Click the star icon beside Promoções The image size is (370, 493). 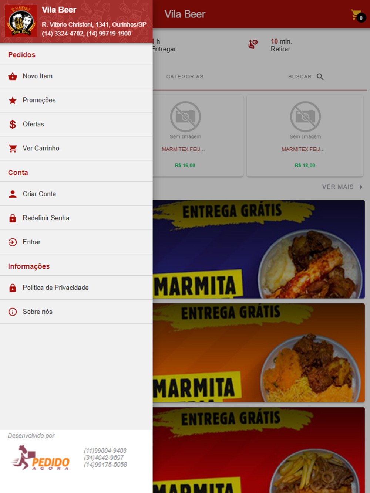point(13,101)
